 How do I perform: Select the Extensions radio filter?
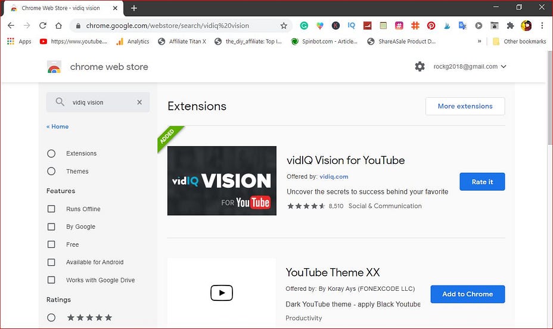point(51,153)
